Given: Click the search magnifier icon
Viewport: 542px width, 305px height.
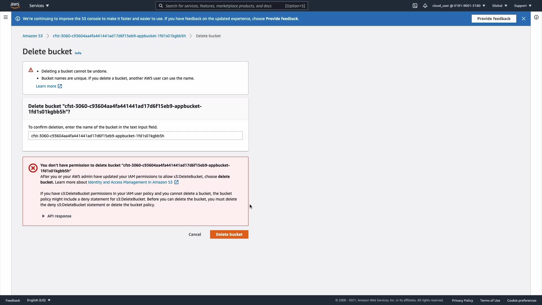Looking at the screenshot, I should pyautogui.click(x=161, y=6).
